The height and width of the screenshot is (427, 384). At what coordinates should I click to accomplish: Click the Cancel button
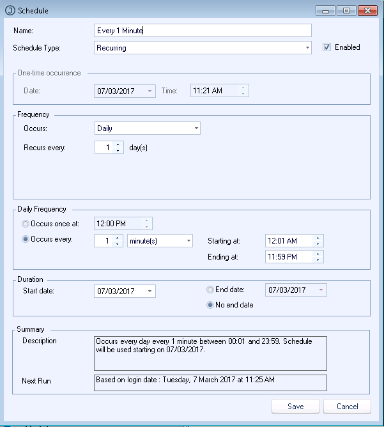(347, 407)
